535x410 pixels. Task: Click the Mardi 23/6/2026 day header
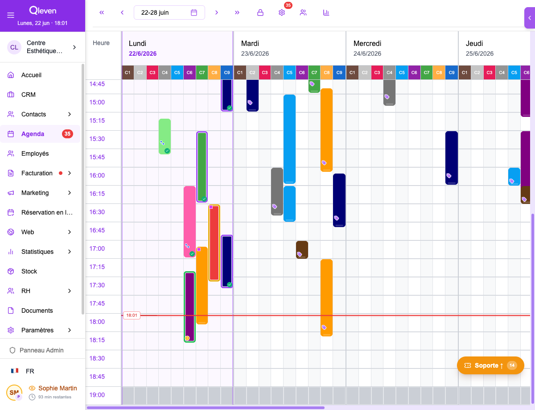(290, 49)
